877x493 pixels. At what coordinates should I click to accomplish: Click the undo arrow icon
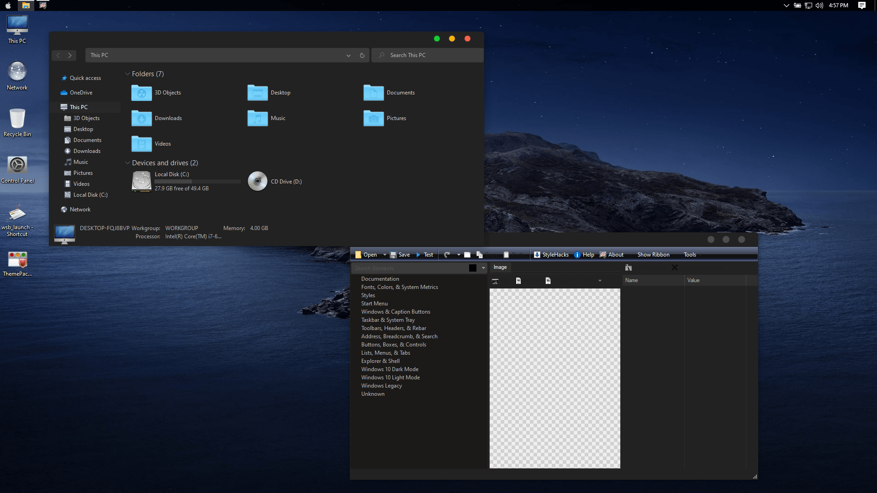[447, 255]
